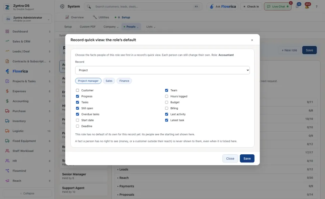Screen dimensions: 325x199
Task: Save the quick view dialog
Action: pyautogui.click(x=247, y=159)
